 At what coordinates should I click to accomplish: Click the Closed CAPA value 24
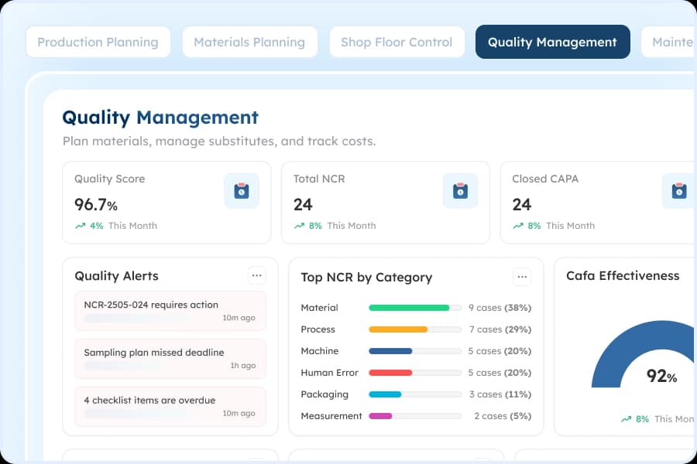tap(521, 205)
